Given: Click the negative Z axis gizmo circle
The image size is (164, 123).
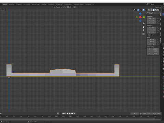Looking at the screenshot, I should pyautogui.click(x=140, y=21).
